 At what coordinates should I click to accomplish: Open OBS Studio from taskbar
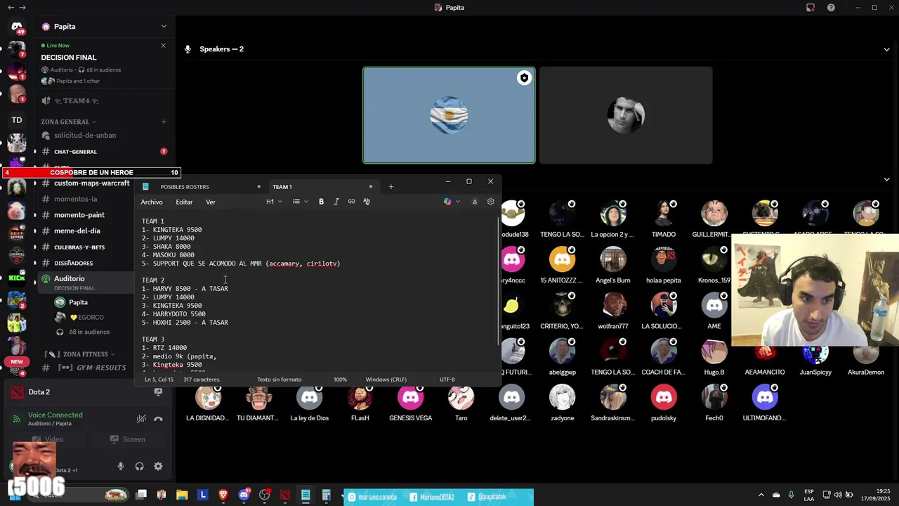coord(264,495)
